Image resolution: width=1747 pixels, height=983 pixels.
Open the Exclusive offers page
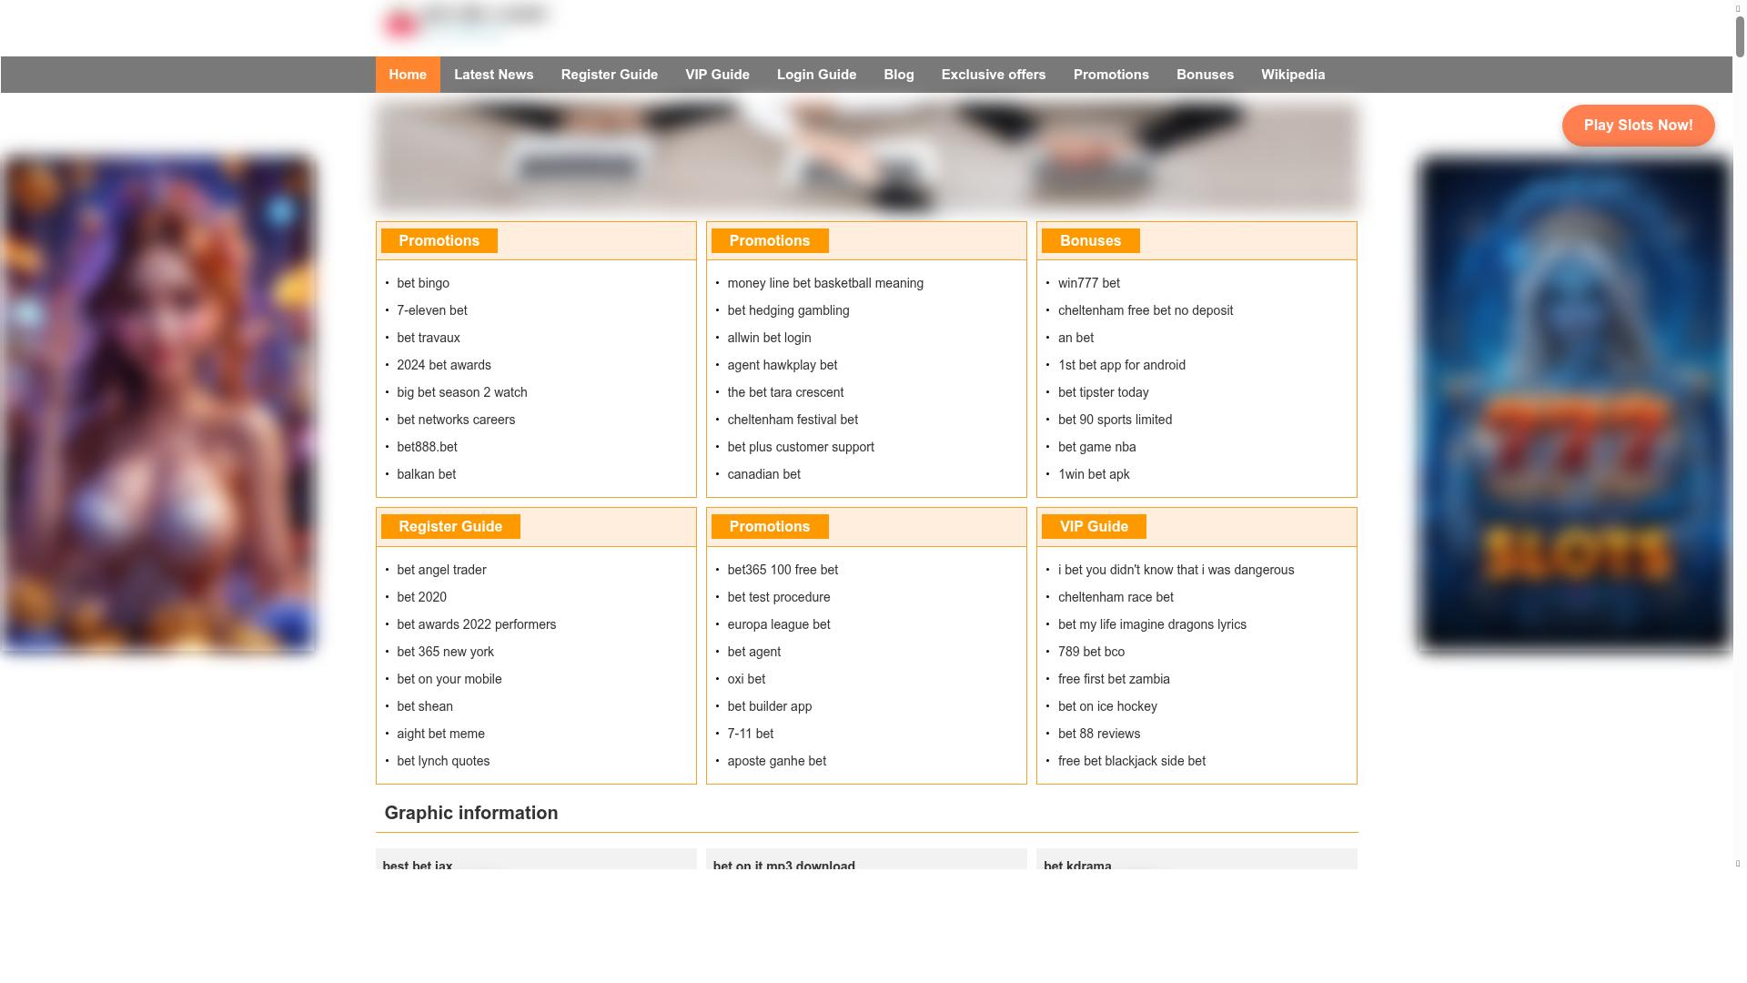point(993,75)
